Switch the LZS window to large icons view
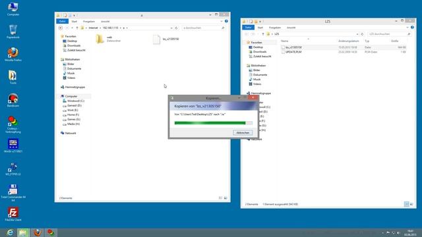This screenshot has width=422, height=237. (x=411, y=204)
